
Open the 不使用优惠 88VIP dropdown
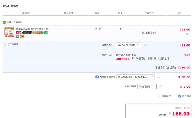point(147,86)
